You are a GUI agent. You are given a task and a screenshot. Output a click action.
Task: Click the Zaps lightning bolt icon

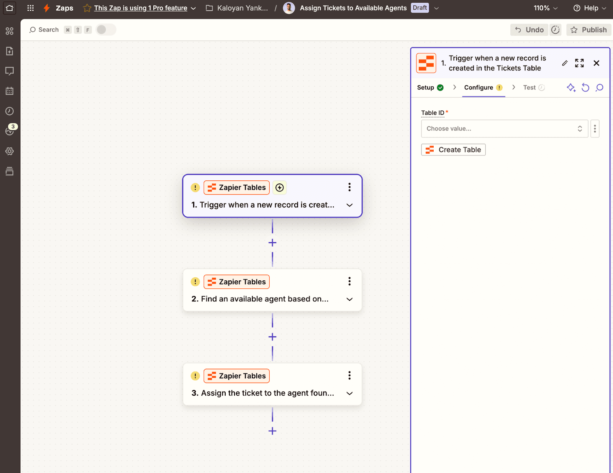(x=47, y=8)
